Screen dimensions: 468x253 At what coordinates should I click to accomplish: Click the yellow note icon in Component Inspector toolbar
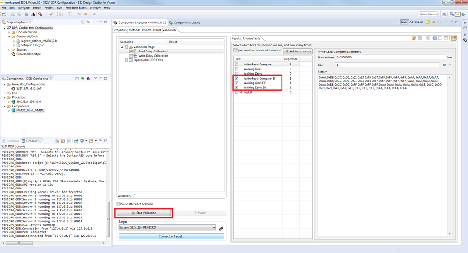click(428, 22)
